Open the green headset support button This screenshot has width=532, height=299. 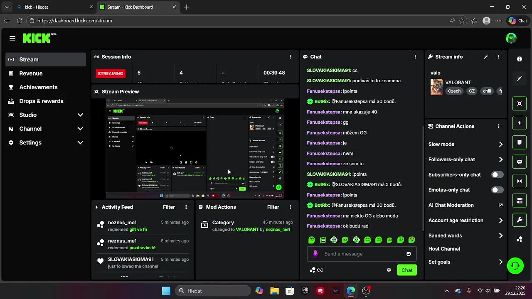pyautogui.click(x=515, y=266)
